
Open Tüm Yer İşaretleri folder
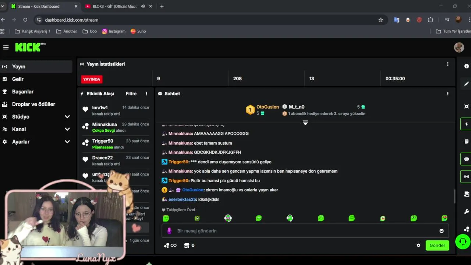point(453,31)
